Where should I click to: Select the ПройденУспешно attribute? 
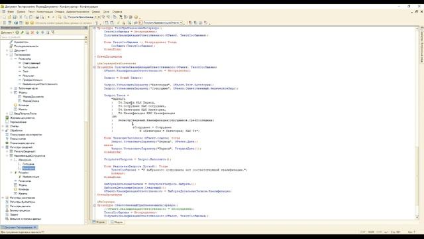pyautogui.click(x=32, y=80)
